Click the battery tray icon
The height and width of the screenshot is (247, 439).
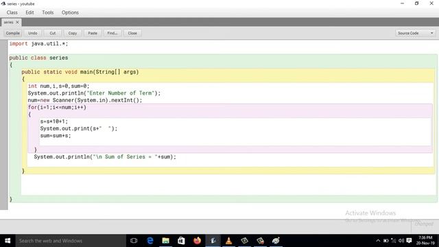point(385,241)
